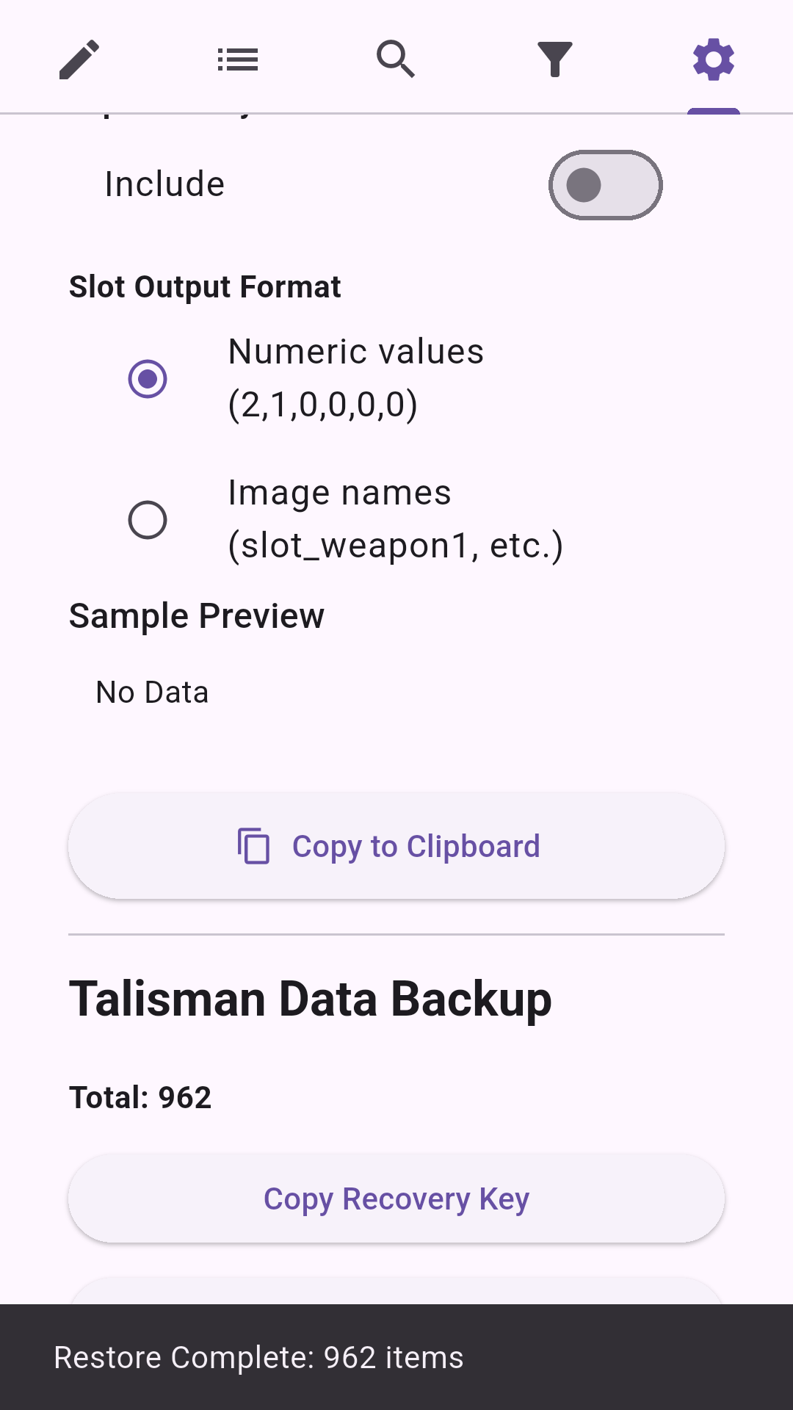The image size is (793, 1410).
Task: Tap Copy Recovery Key
Action: (396, 1198)
